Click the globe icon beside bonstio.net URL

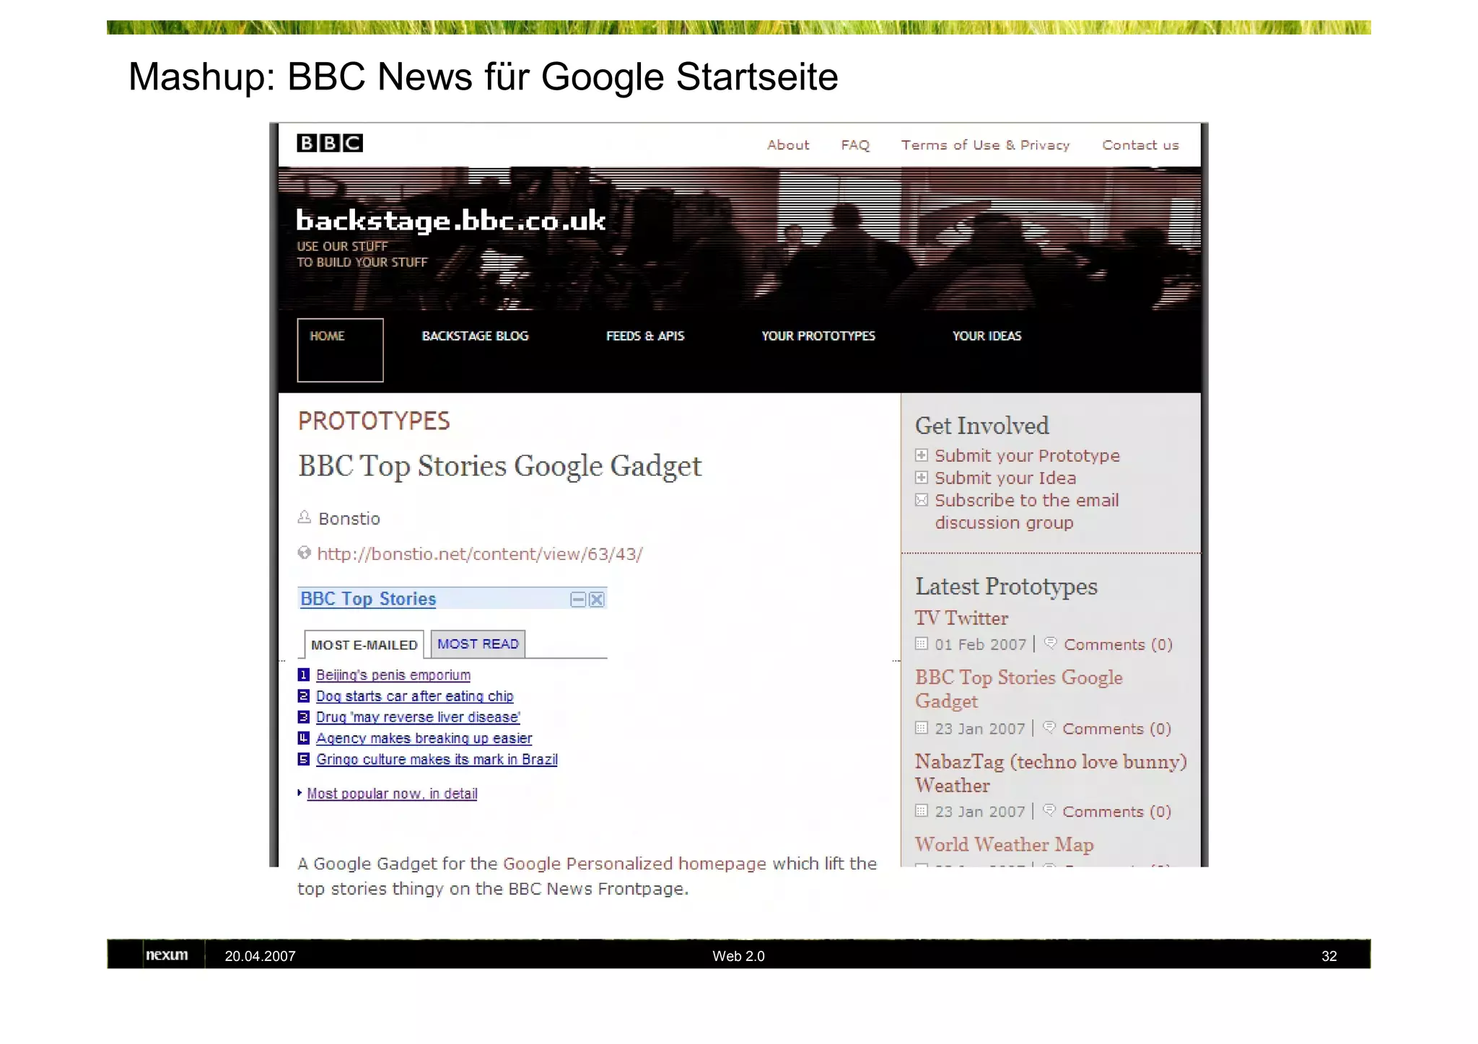point(305,553)
